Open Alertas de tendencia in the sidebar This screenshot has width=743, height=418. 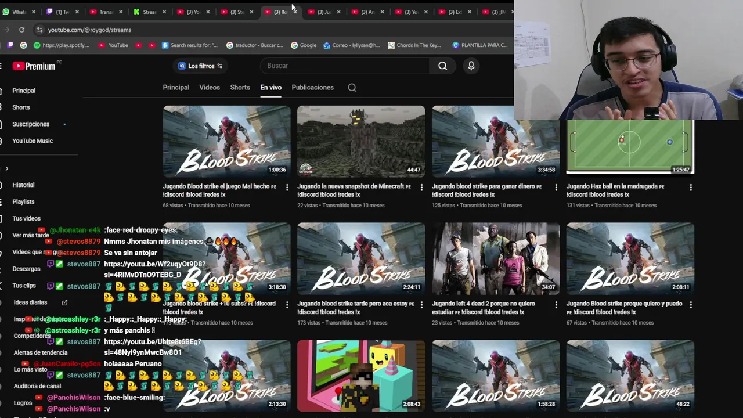pyautogui.click(x=41, y=353)
